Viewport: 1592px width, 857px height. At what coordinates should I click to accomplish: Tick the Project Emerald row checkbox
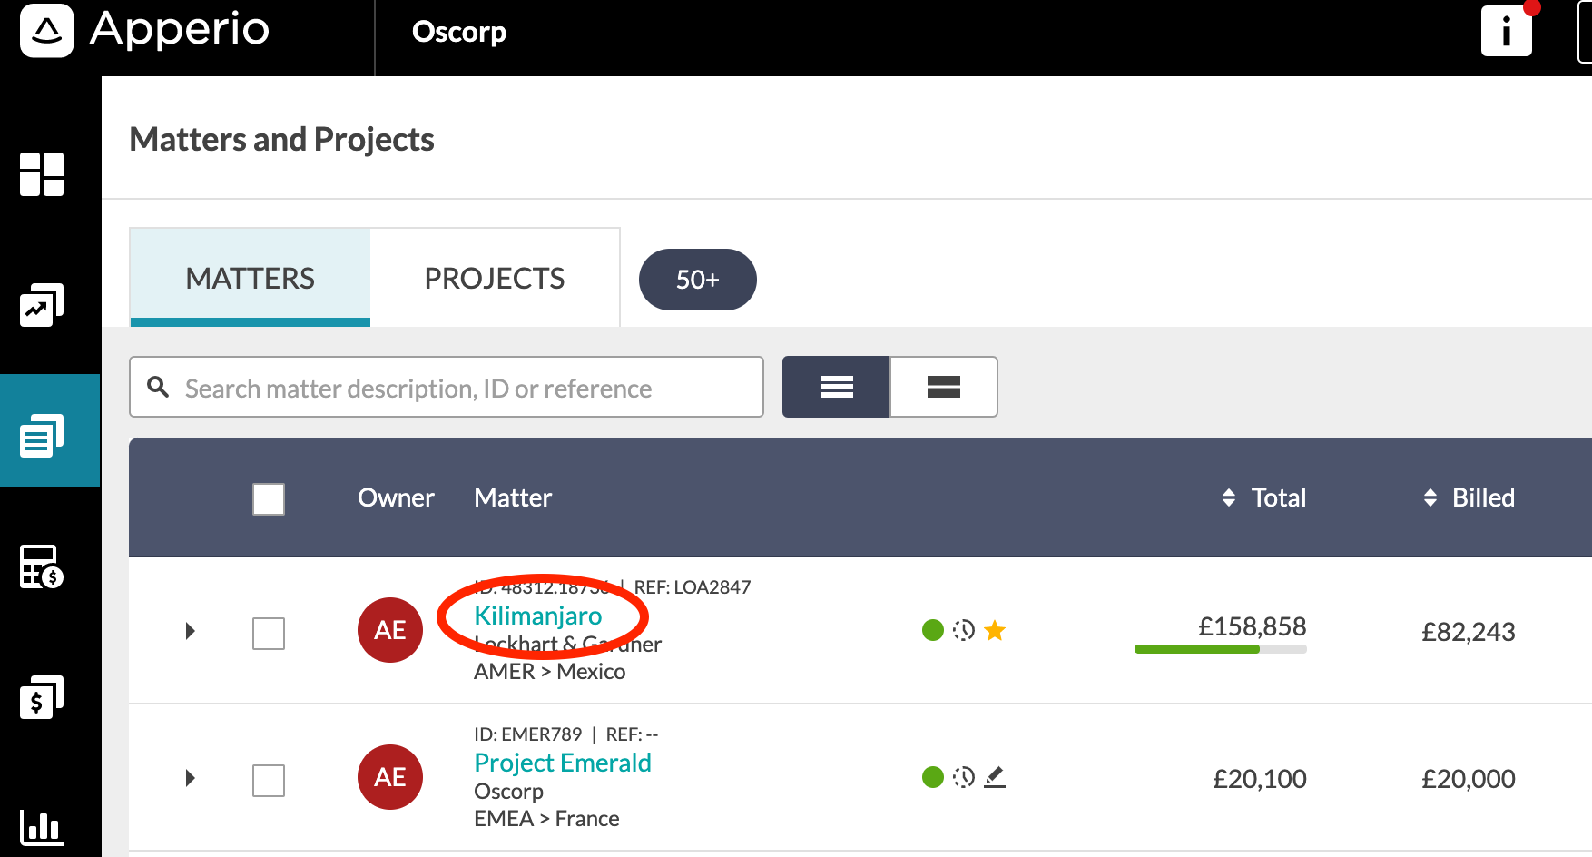click(269, 781)
